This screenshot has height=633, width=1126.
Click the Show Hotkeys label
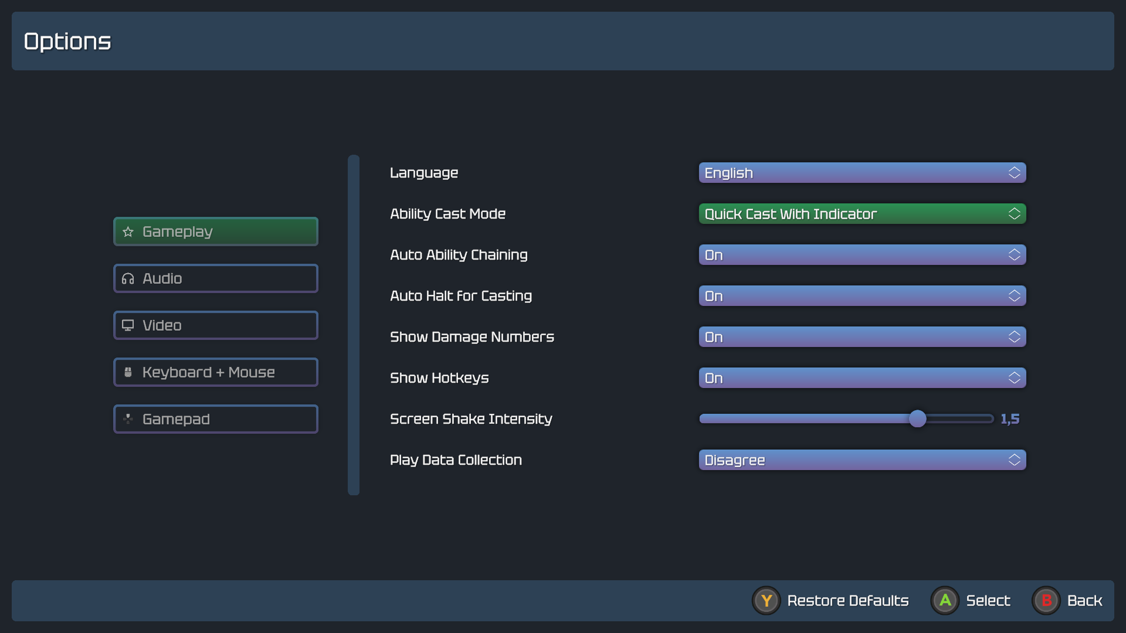tap(439, 378)
